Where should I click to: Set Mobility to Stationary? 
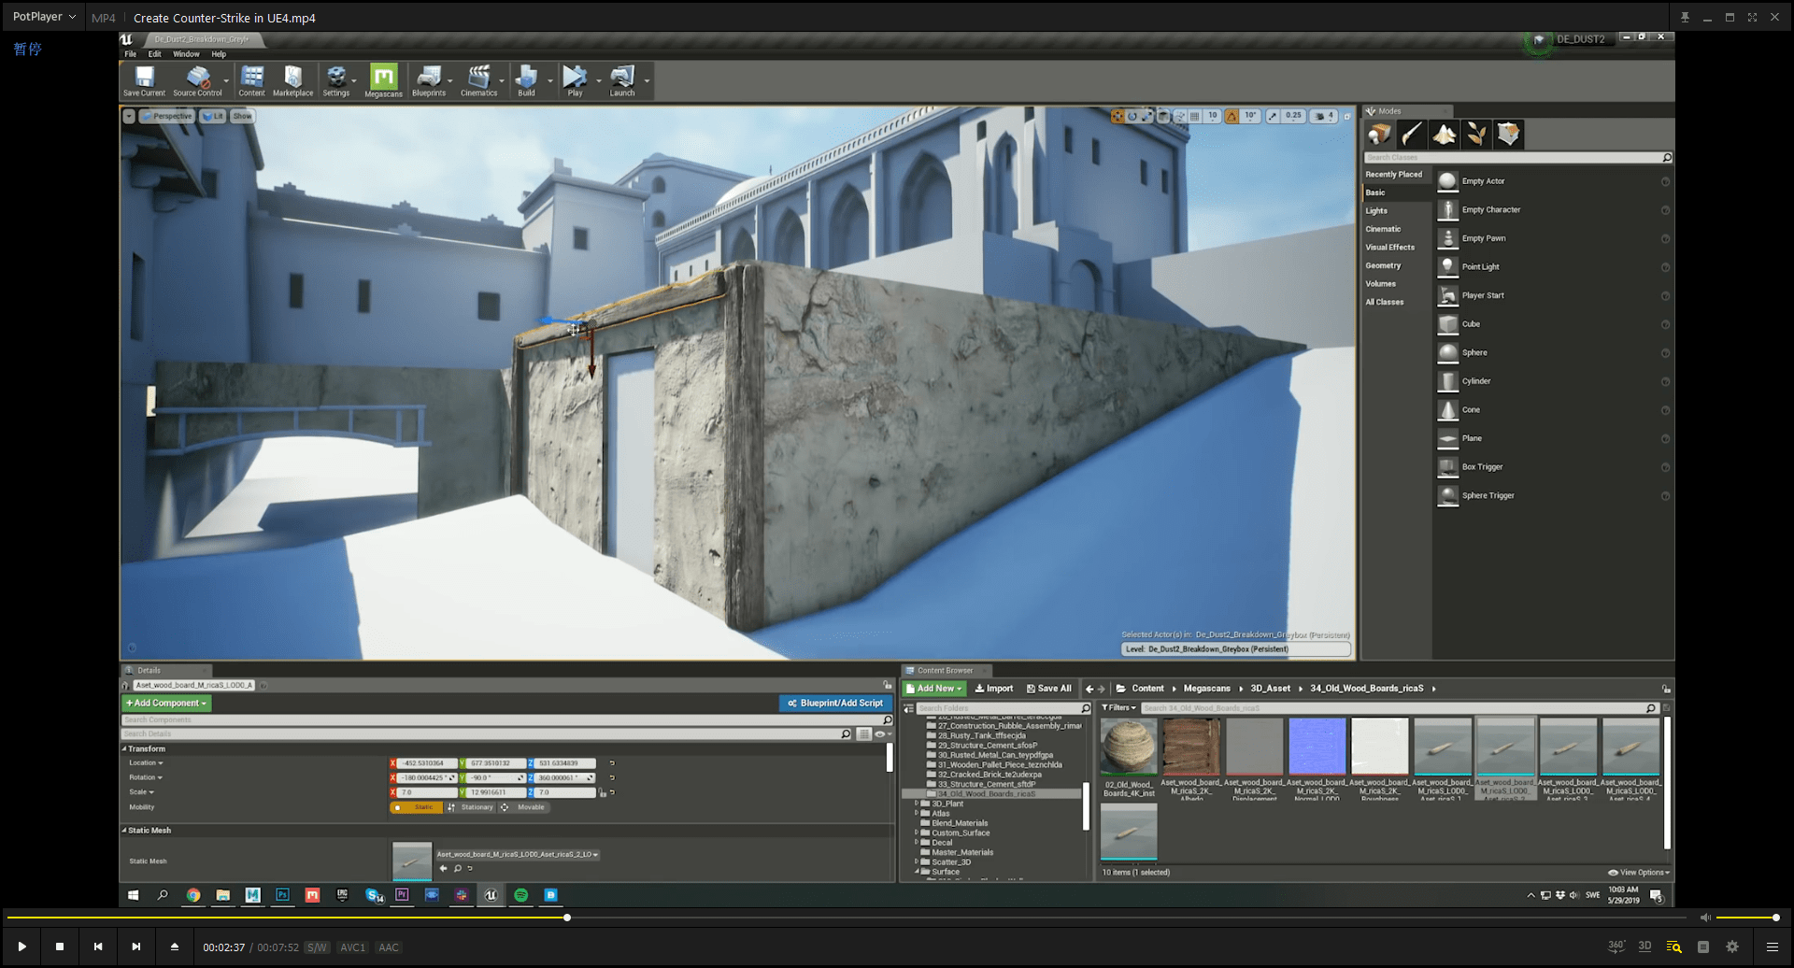pyautogui.click(x=470, y=807)
